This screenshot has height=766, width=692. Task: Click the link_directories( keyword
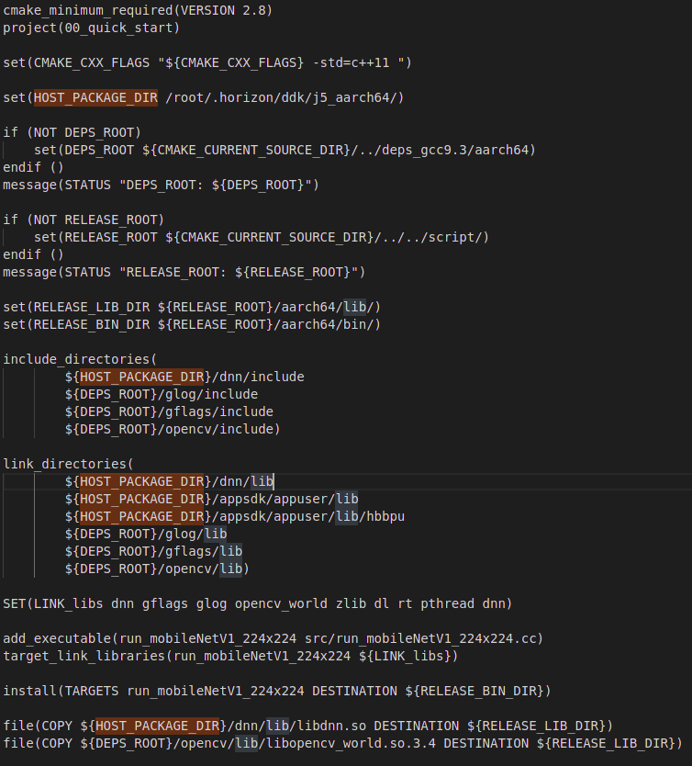(68, 464)
